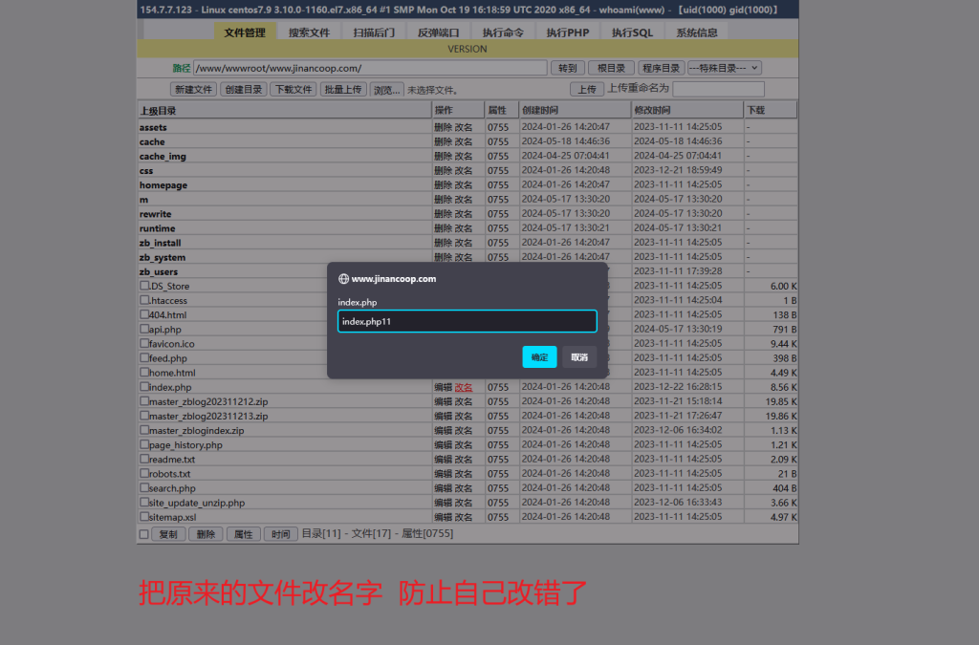Open the 扫描后门 tab
979x645 pixels.
coord(373,32)
